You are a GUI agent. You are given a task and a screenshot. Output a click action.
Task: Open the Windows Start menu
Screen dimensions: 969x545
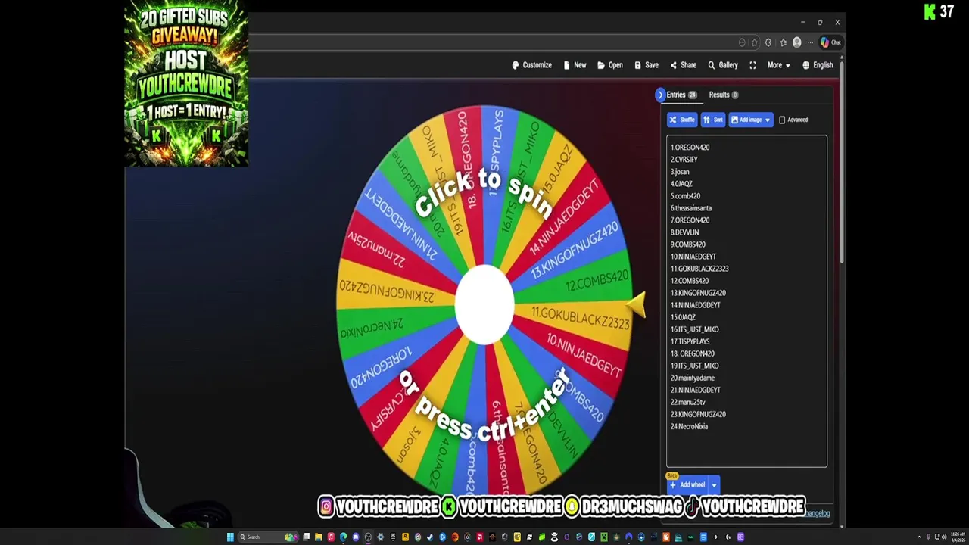click(230, 537)
